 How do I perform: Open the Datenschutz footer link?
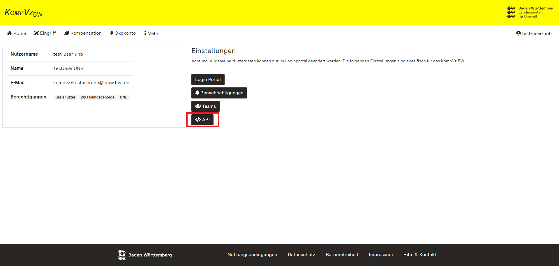coord(301,255)
